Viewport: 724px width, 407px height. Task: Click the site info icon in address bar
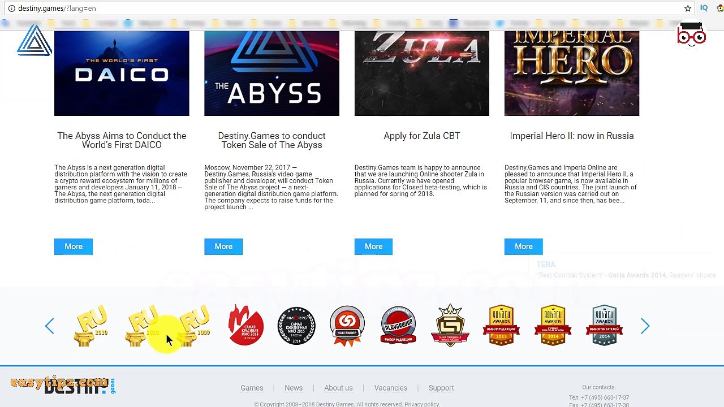click(11, 8)
